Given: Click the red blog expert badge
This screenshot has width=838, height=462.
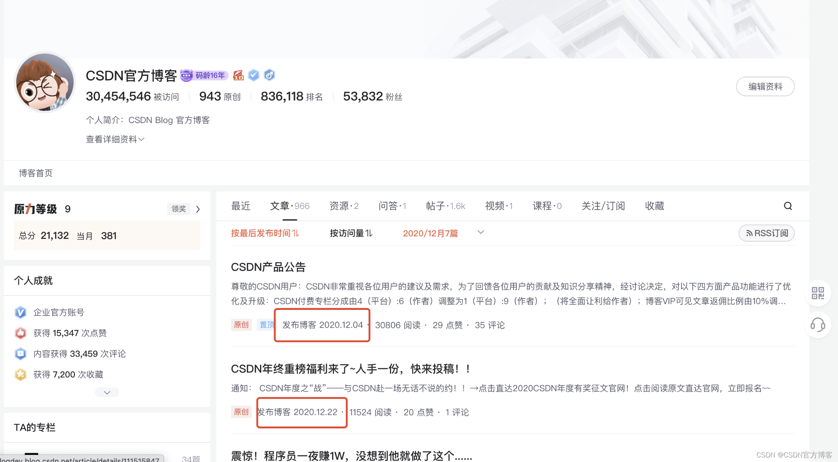Looking at the screenshot, I should [x=238, y=75].
